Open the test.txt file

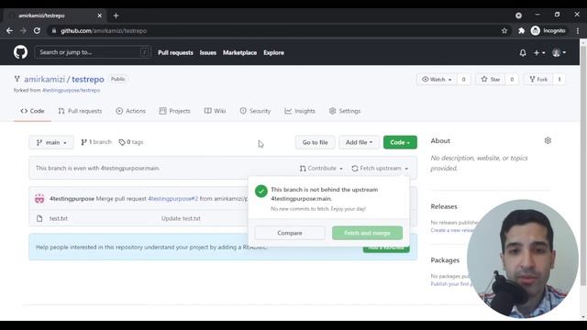59,218
